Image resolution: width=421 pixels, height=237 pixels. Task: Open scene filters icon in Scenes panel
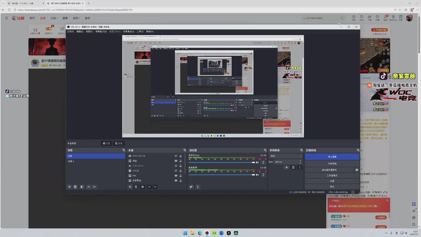tap(82, 187)
